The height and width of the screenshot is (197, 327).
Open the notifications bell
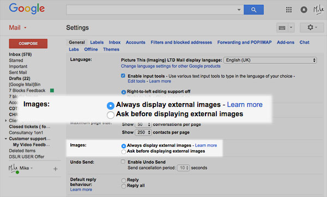point(304,10)
